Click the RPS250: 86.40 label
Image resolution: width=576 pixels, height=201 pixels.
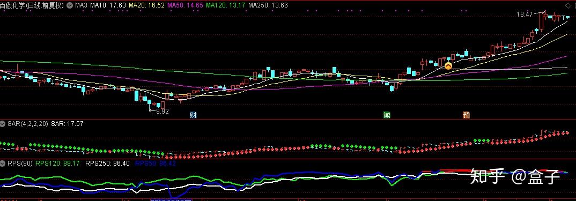(x=107, y=163)
